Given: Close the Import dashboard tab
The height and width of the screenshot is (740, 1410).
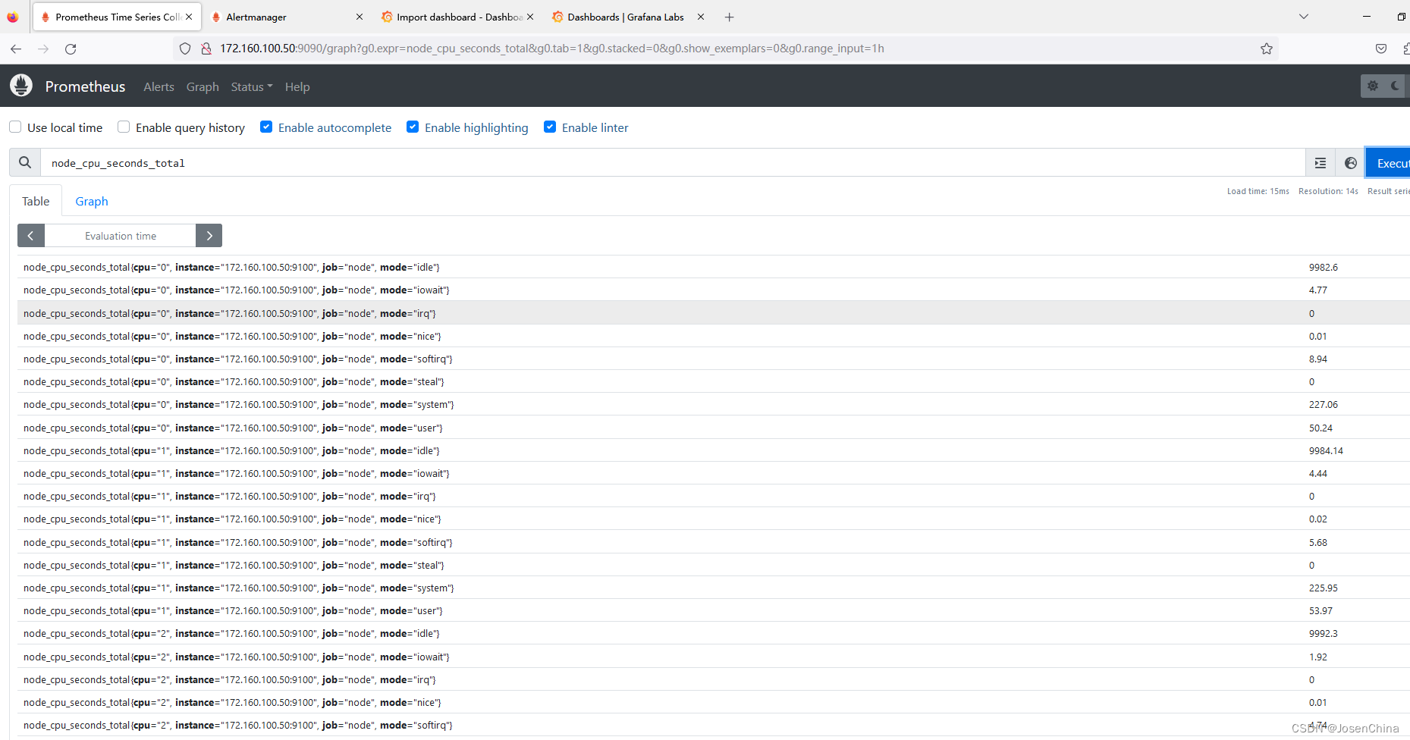Looking at the screenshot, I should coord(530,17).
